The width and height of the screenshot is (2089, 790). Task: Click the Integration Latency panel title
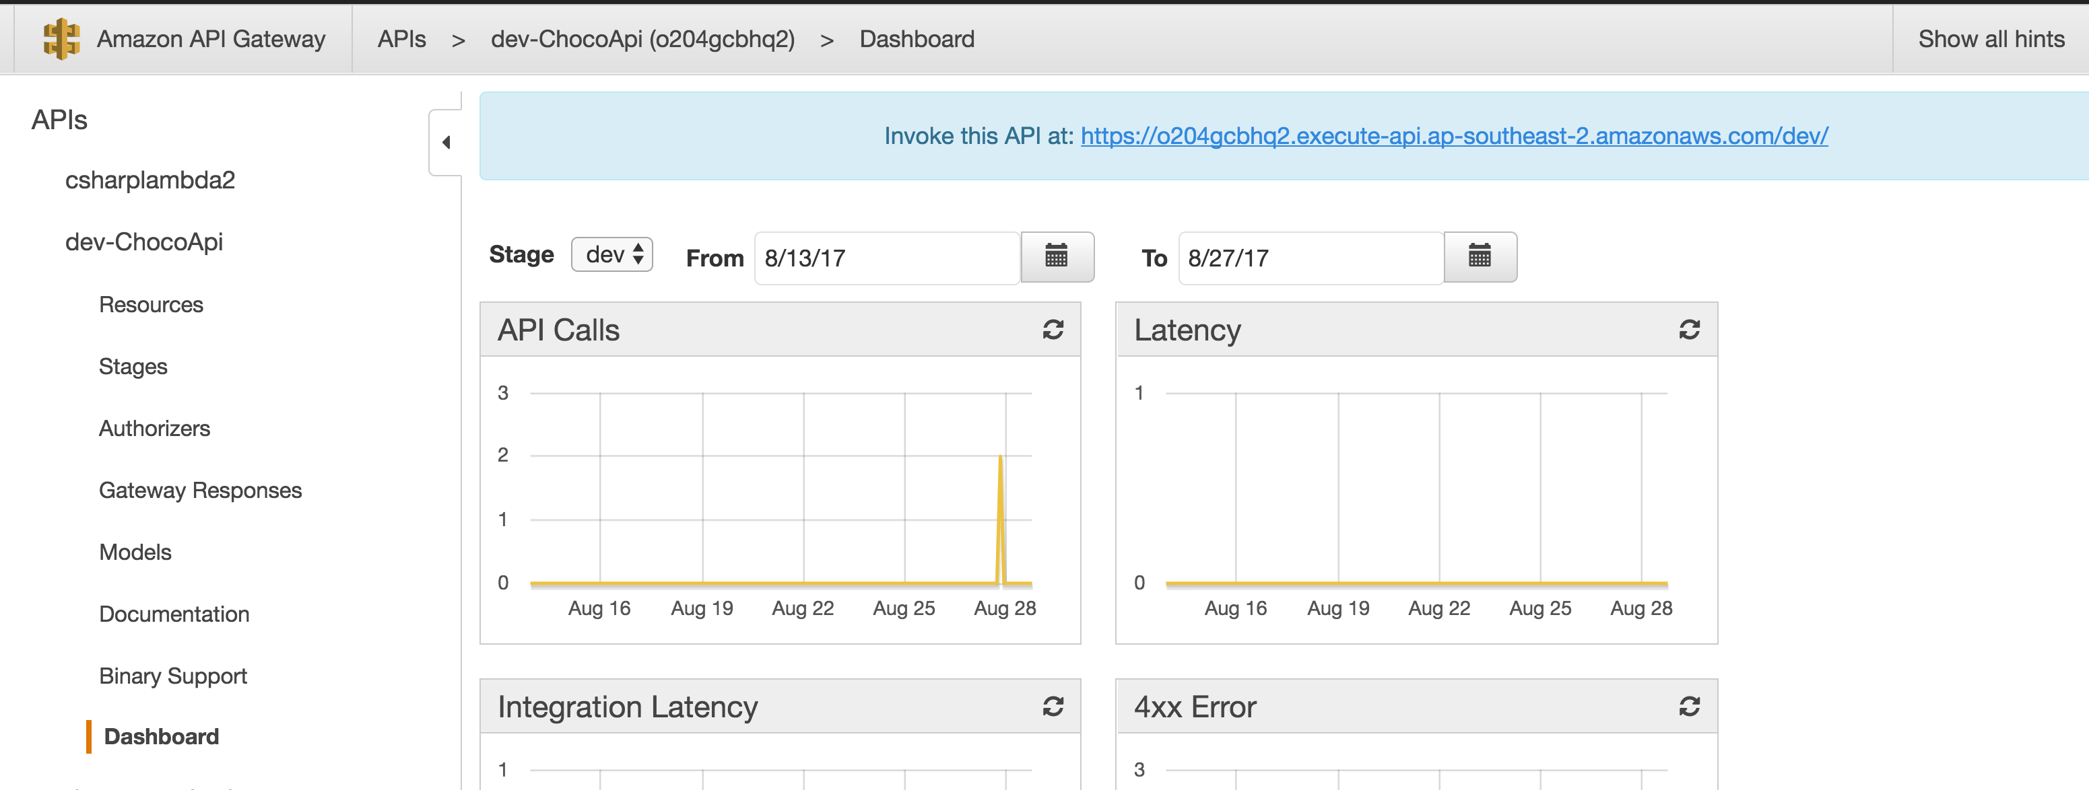[628, 707]
